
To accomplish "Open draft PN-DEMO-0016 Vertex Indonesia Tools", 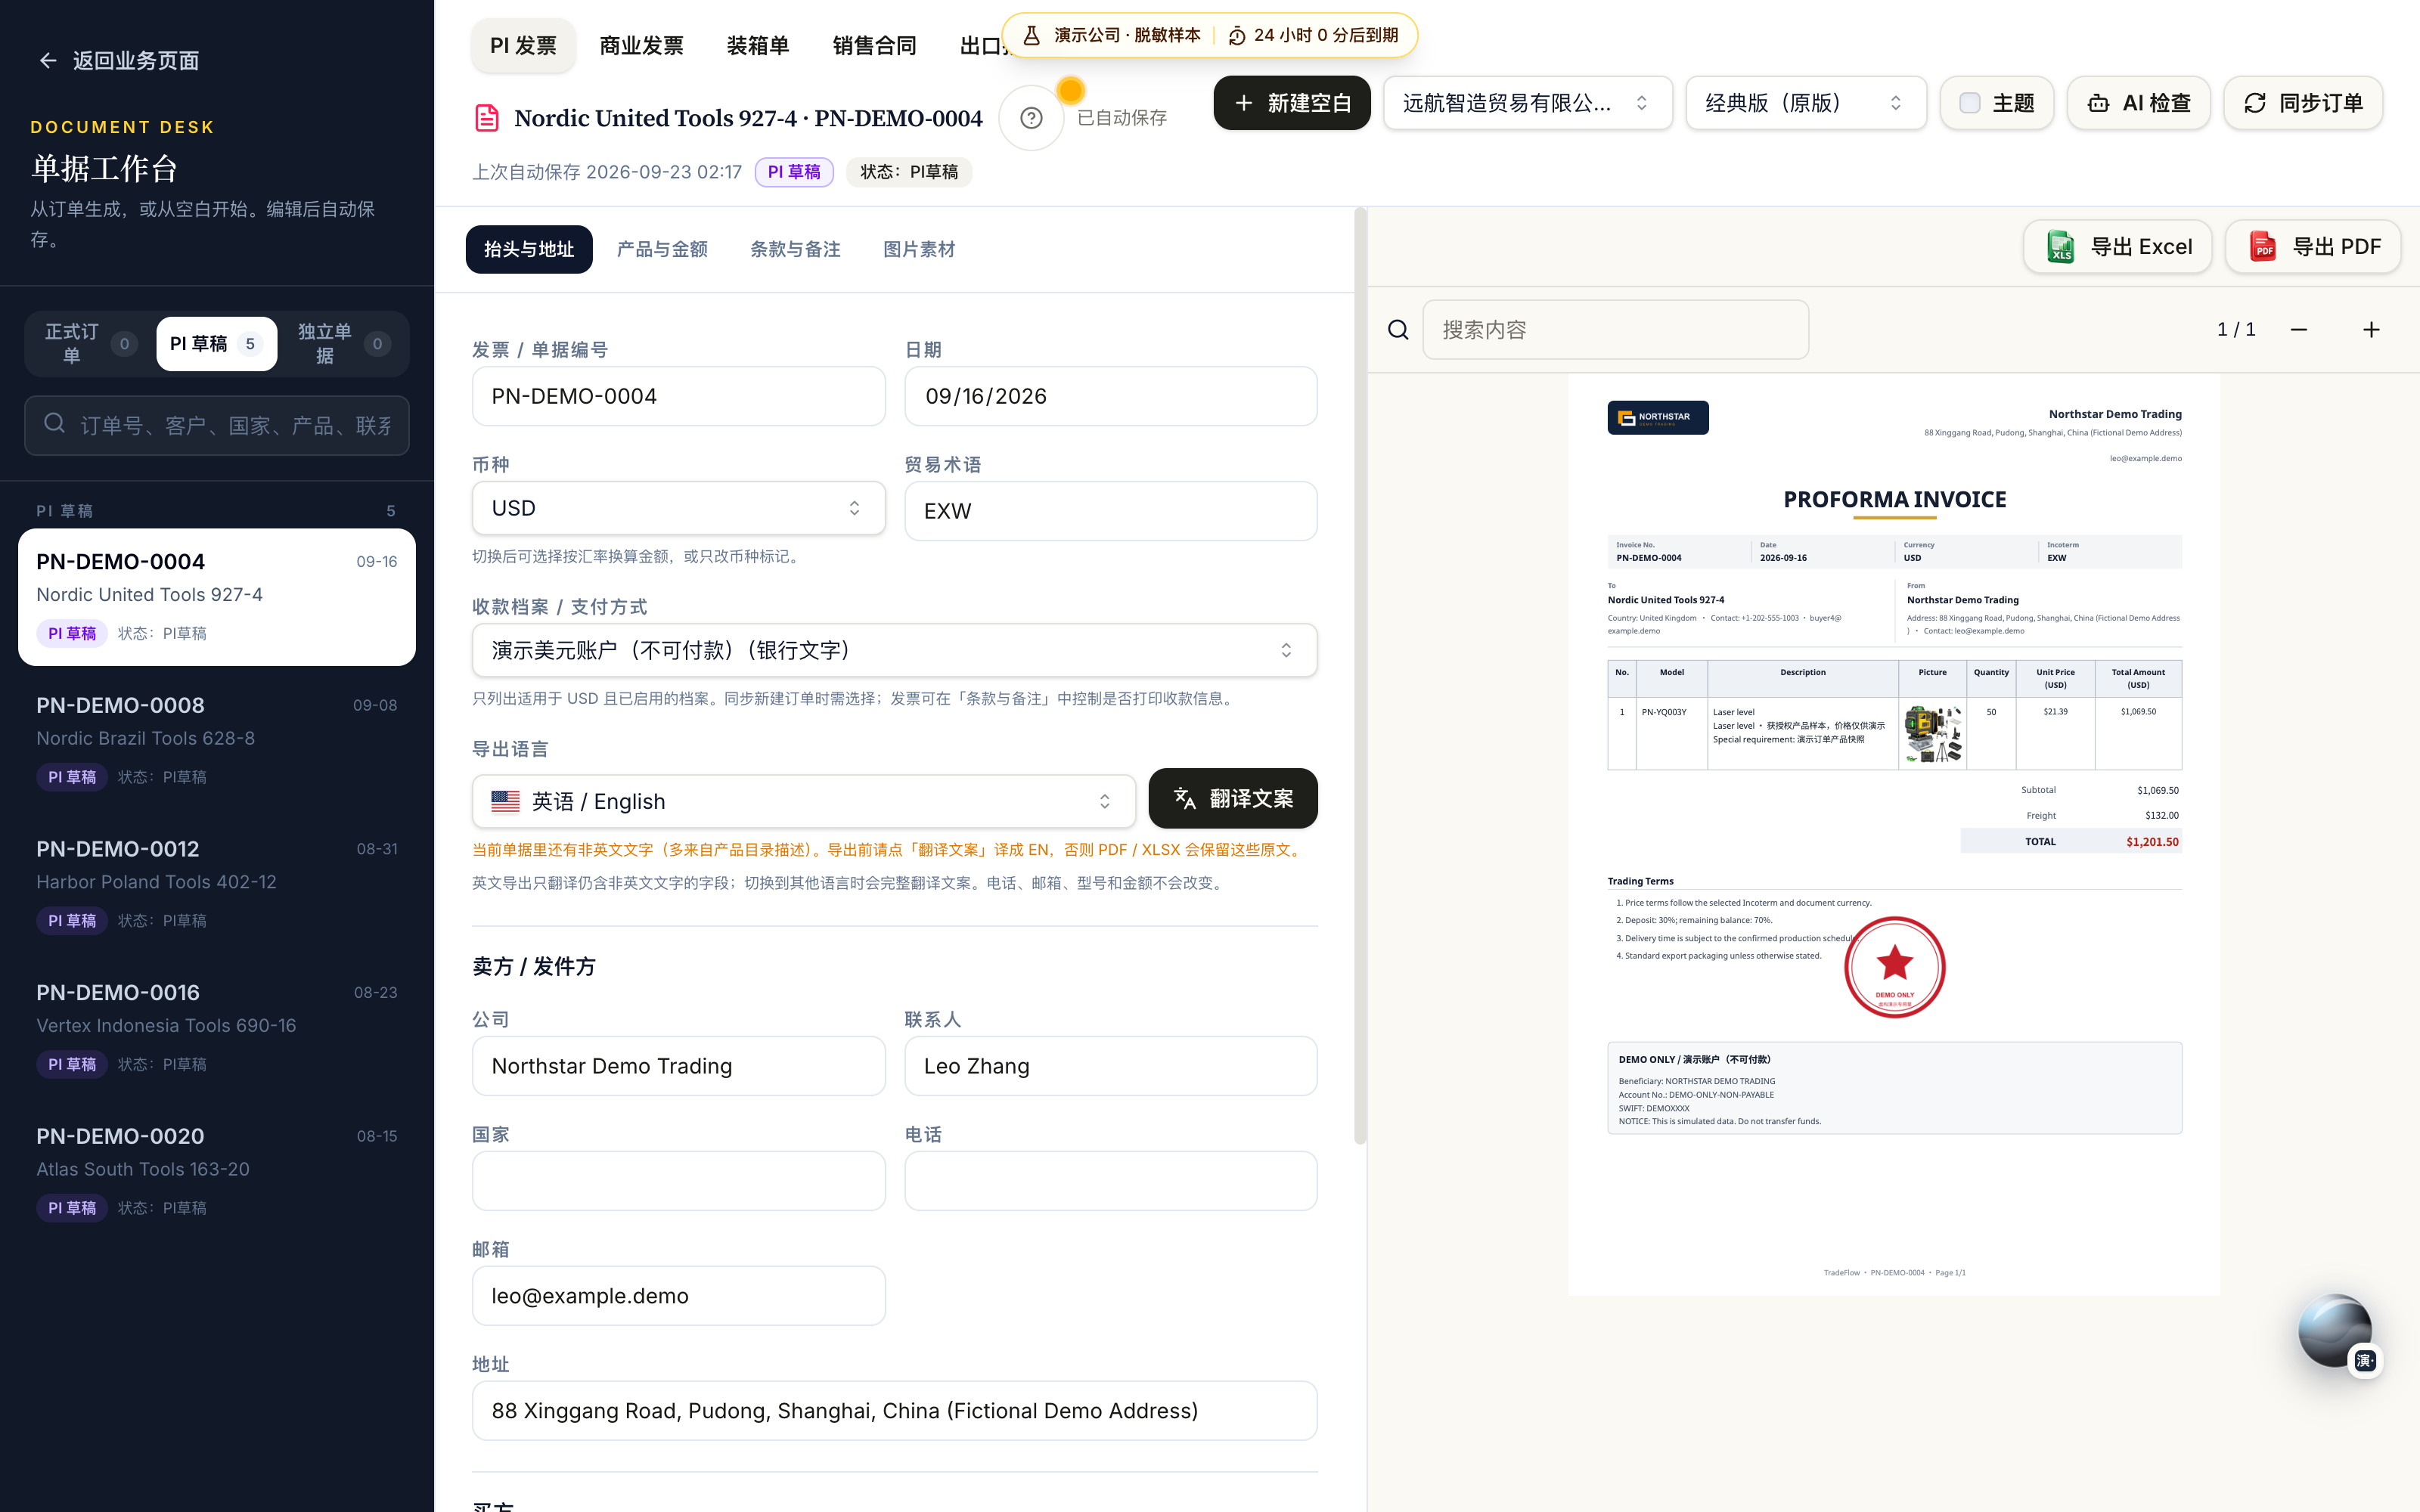I will tap(216, 1028).
